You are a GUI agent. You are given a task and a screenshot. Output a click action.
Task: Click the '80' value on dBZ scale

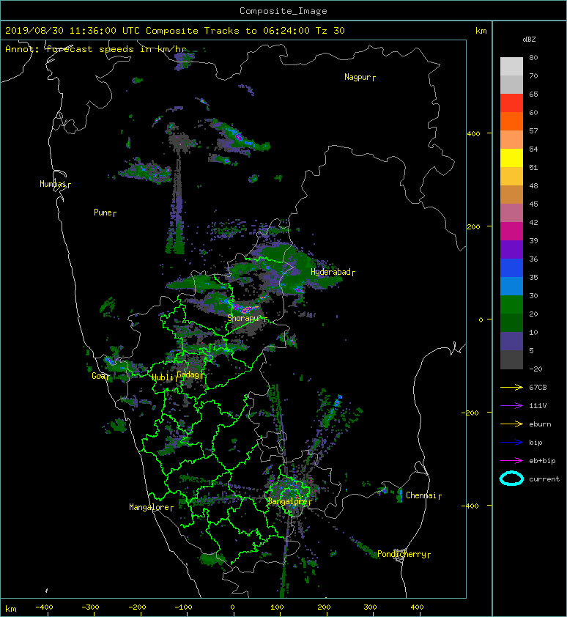point(533,57)
